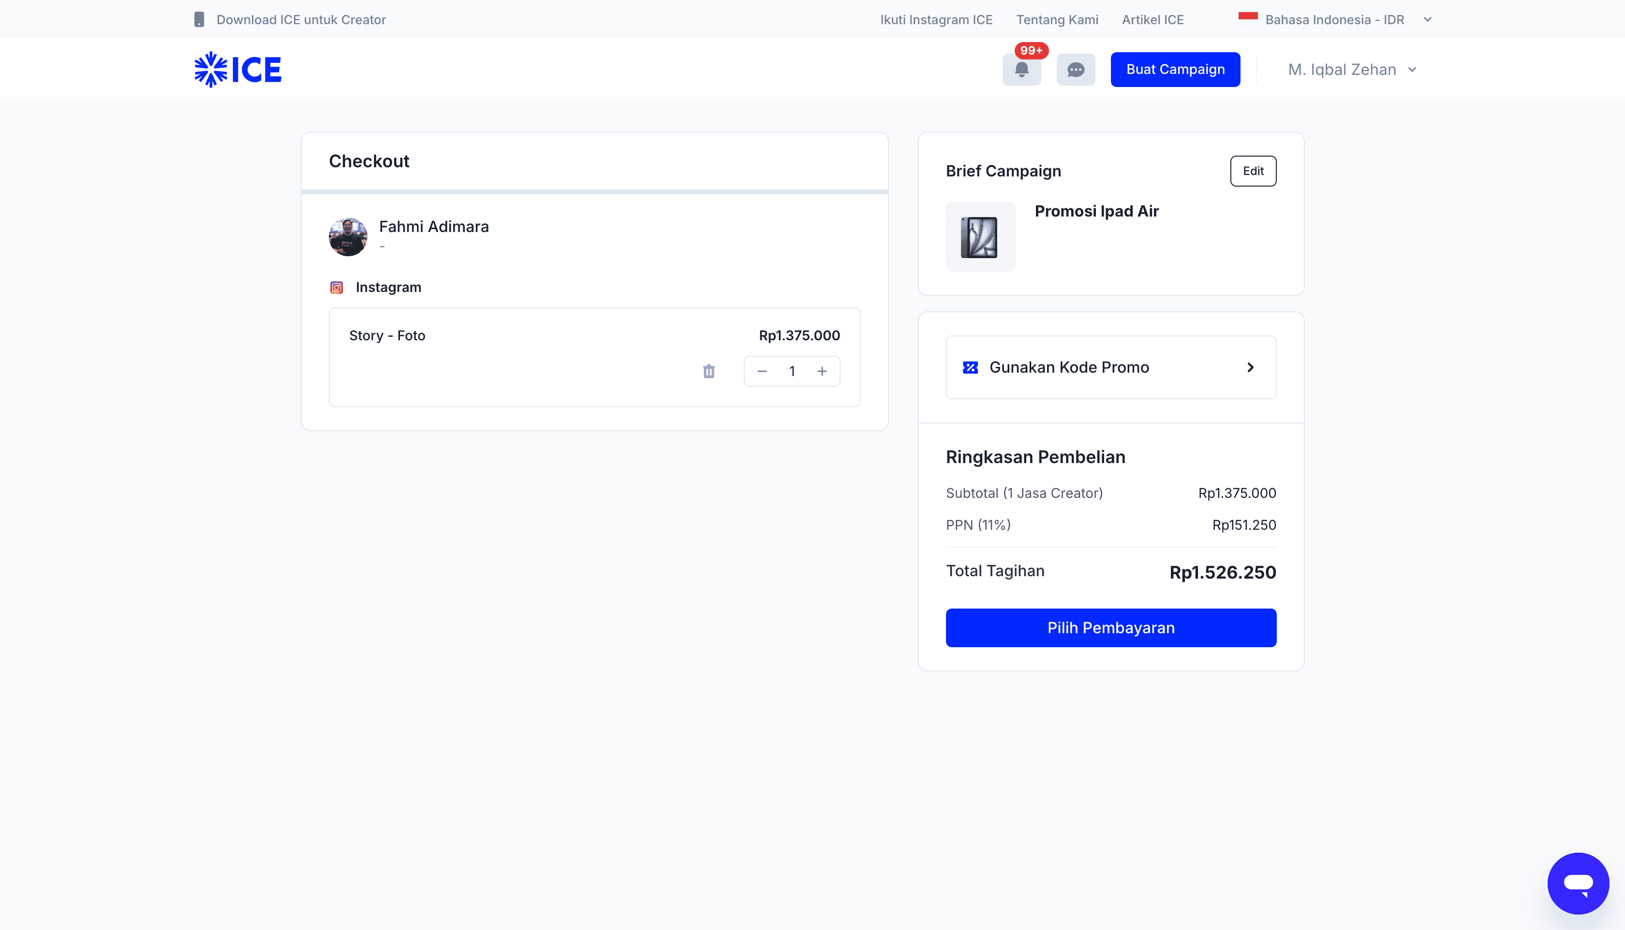Viewport: 1625px width, 930px height.
Task: Click the Total Tagihan label
Action: [994, 571]
